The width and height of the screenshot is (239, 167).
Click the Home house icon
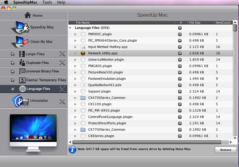[28, 15]
